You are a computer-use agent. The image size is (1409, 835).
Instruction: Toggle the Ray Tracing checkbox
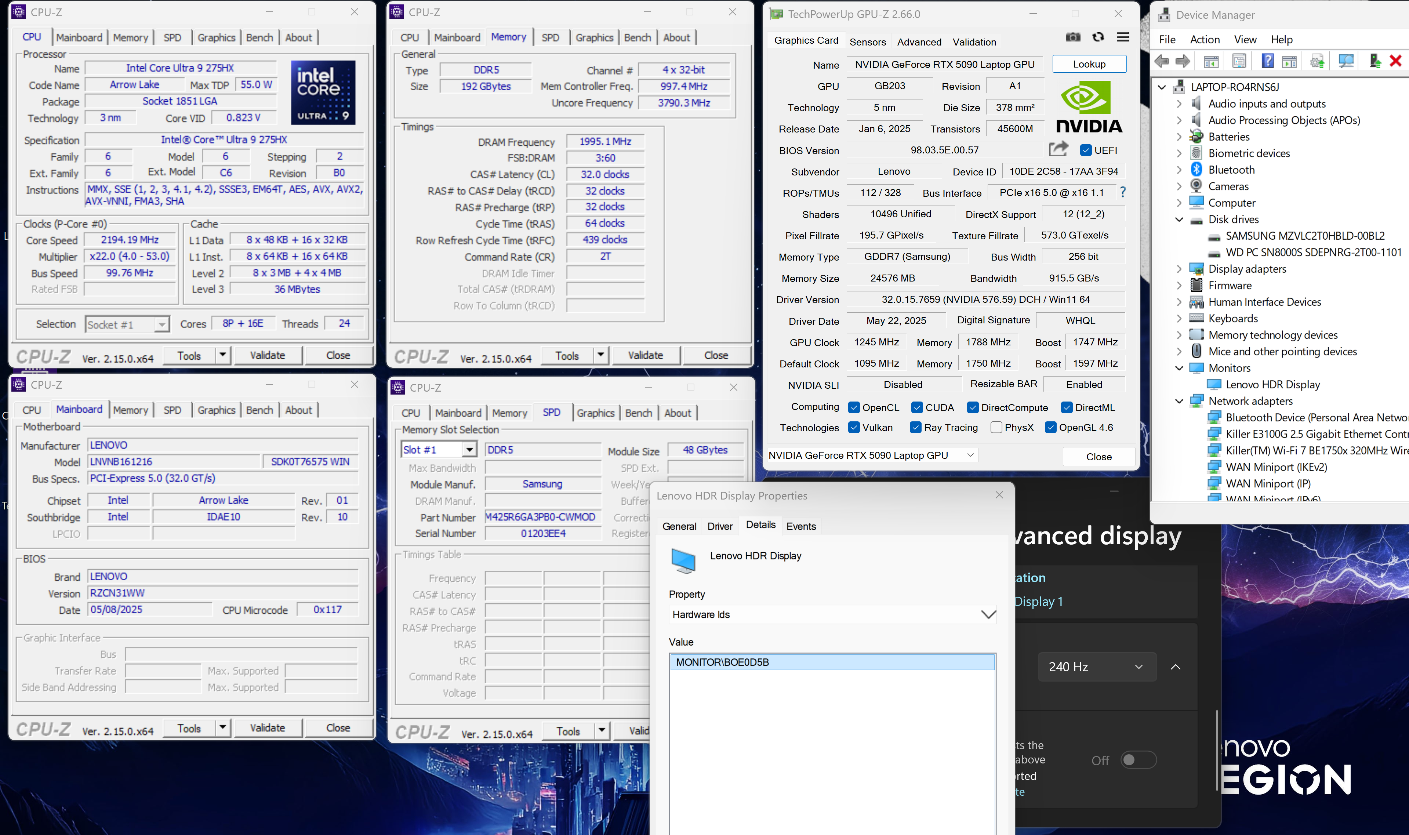[916, 427]
